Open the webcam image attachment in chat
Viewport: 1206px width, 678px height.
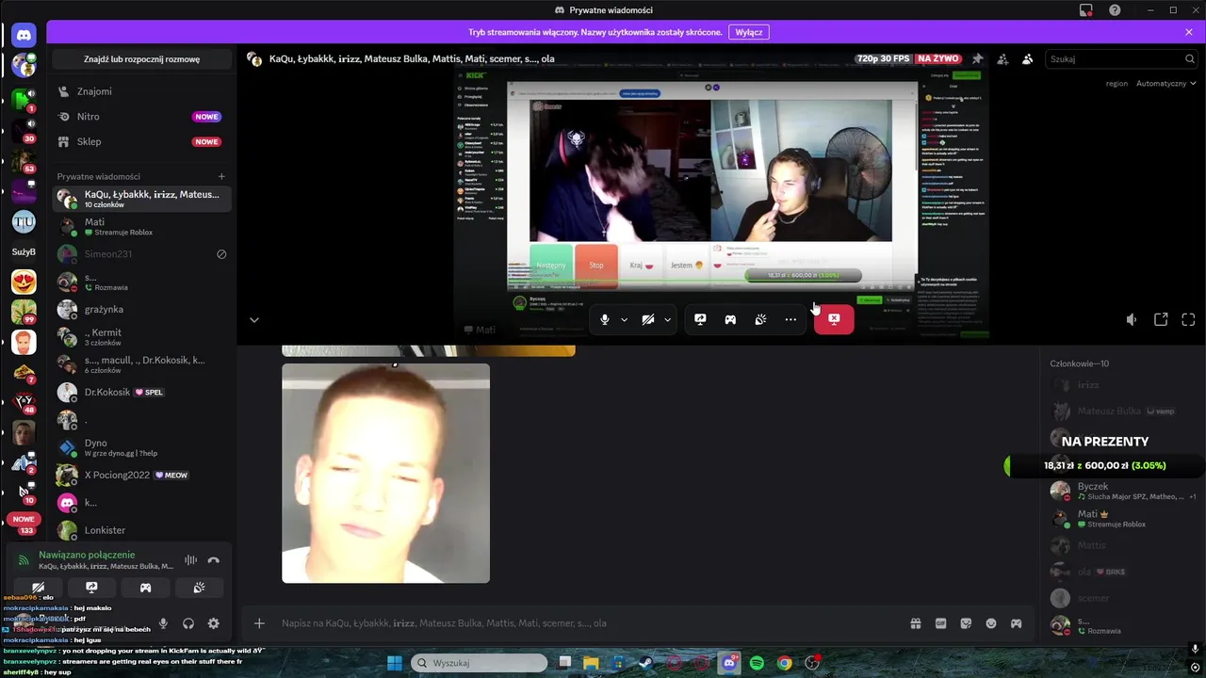tap(385, 473)
